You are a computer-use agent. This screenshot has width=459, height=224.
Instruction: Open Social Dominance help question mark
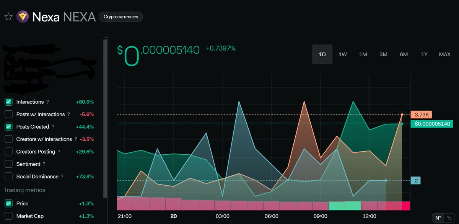[62, 177]
